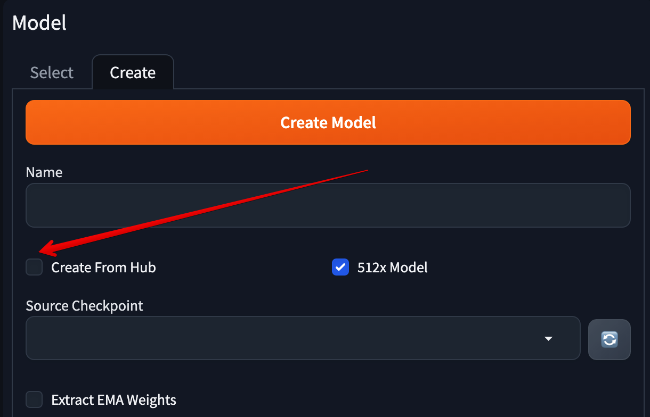
Task: Enable the Extract EMA Weights checkbox
Action: 34,399
